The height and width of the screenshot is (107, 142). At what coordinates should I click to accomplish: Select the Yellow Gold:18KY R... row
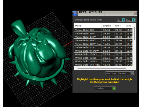click(x=103, y=44)
